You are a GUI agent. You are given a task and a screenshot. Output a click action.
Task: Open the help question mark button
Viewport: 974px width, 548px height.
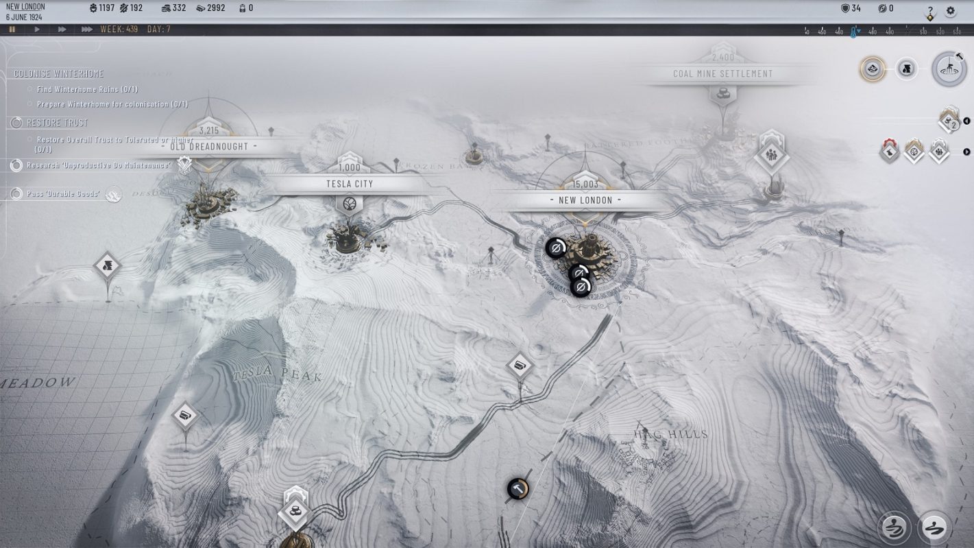pos(930,11)
